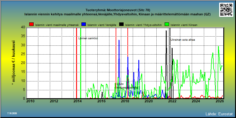Click x-axis year label 2018

pos(125,101)
